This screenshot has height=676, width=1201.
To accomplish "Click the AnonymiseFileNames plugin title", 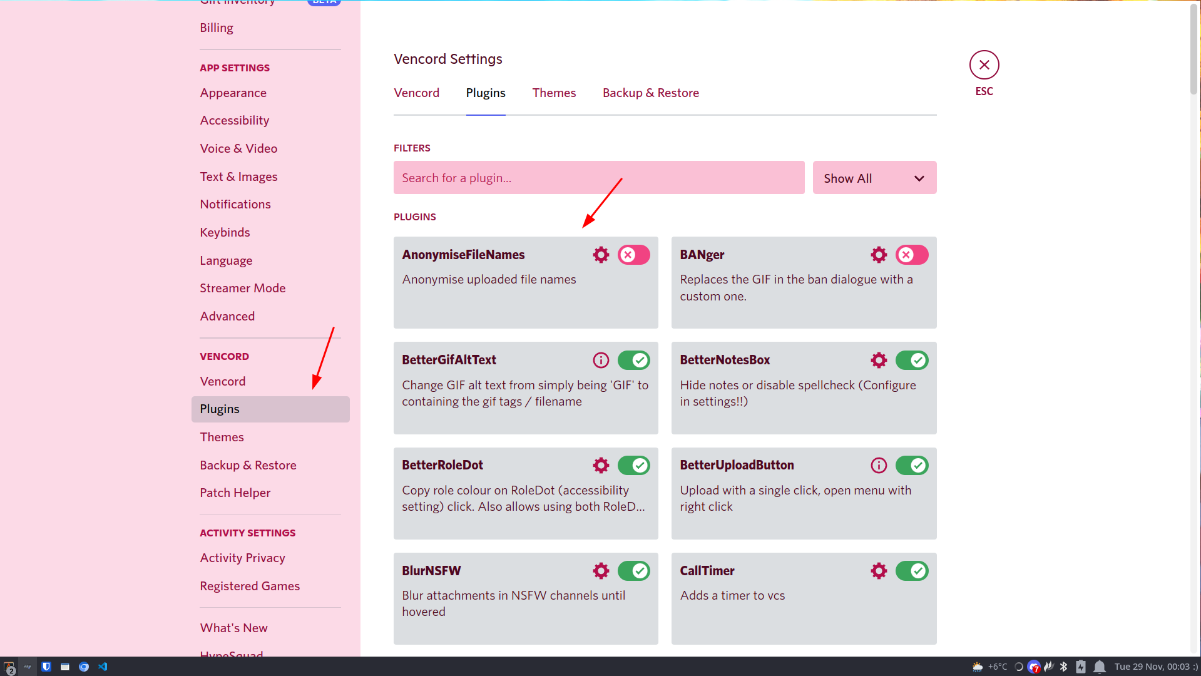I will coord(463,255).
